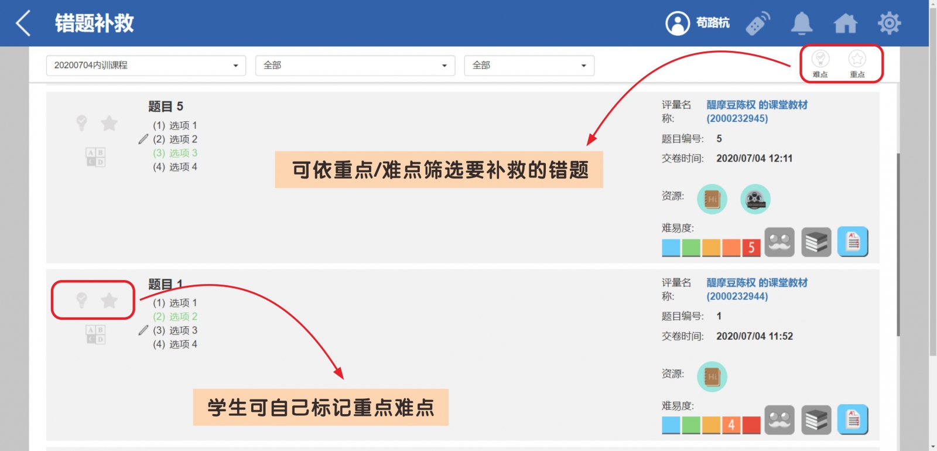Toggle the 难点 filter at top right
Screen dimensions: 937x451
820,63
